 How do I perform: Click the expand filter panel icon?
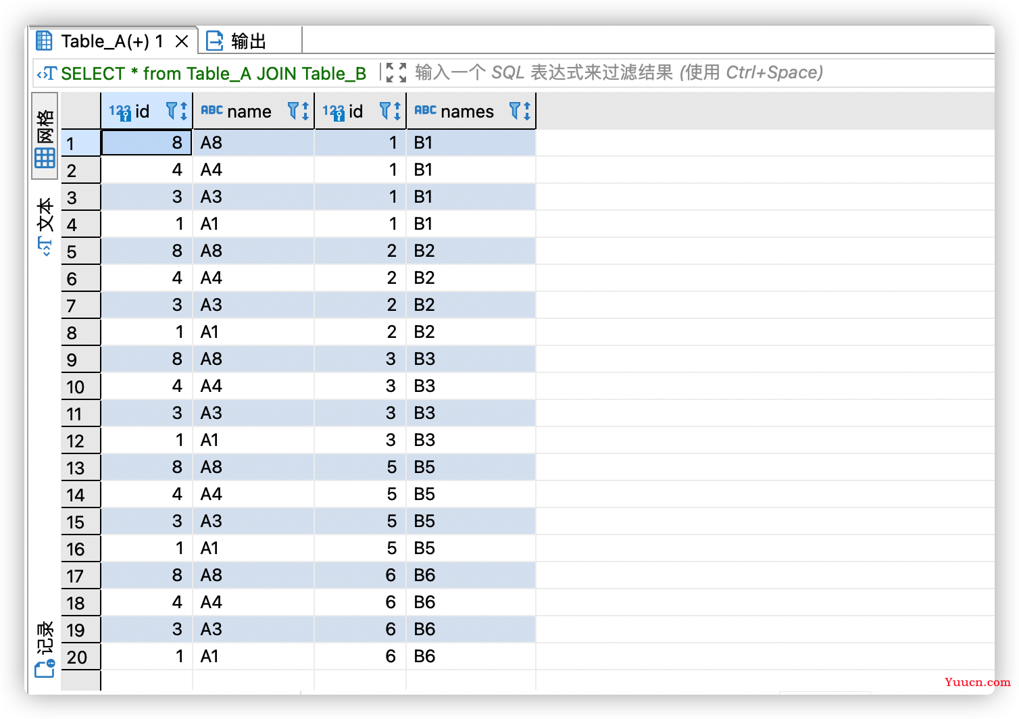(x=396, y=73)
